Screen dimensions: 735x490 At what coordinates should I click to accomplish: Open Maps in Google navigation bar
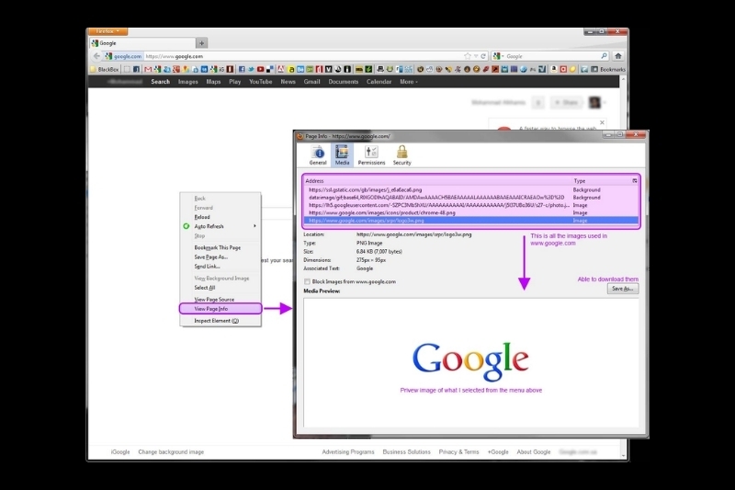coord(213,82)
